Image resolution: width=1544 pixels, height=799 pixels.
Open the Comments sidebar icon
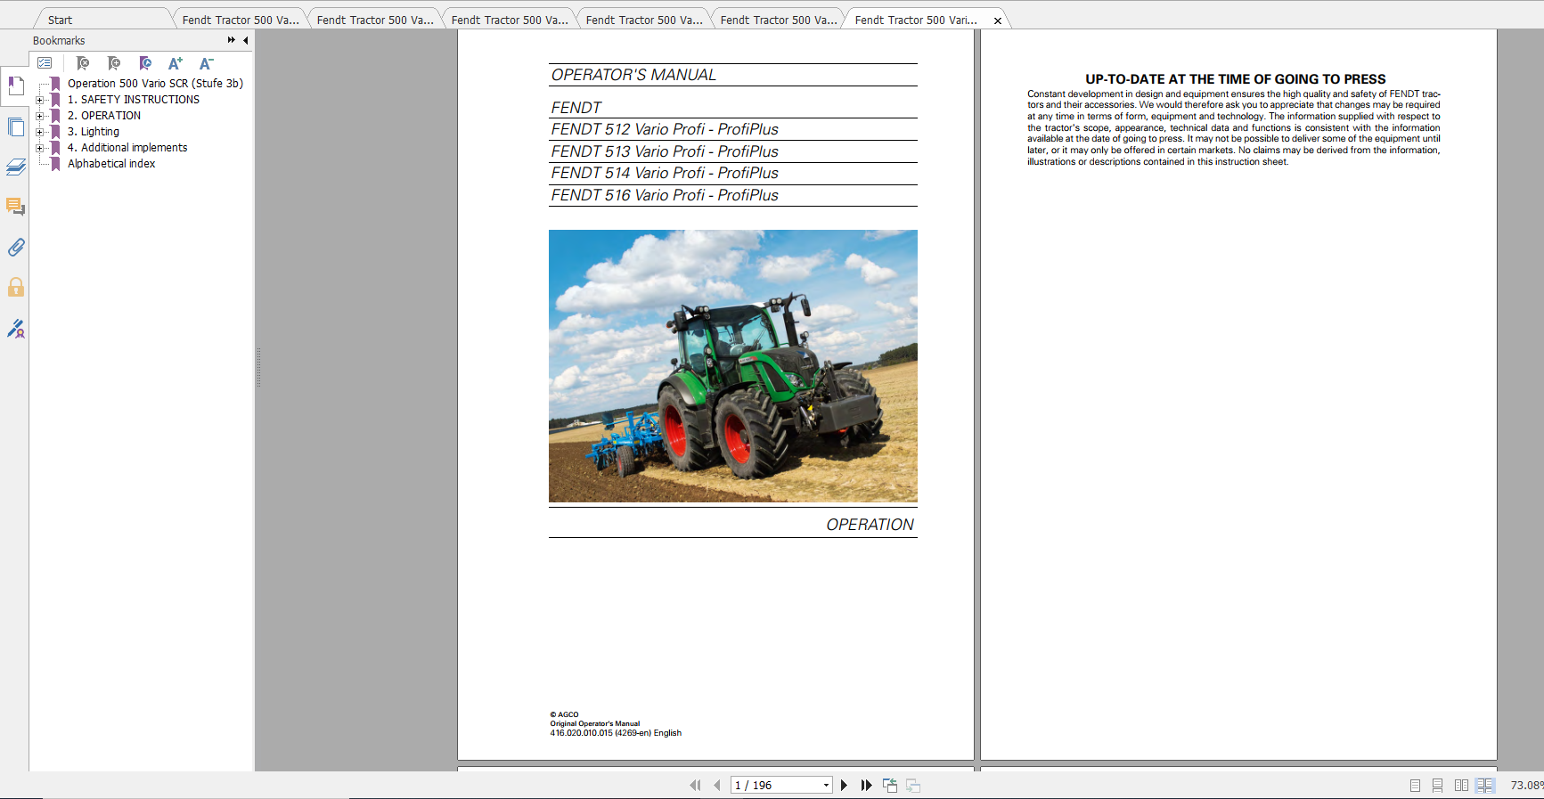[x=15, y=207]
